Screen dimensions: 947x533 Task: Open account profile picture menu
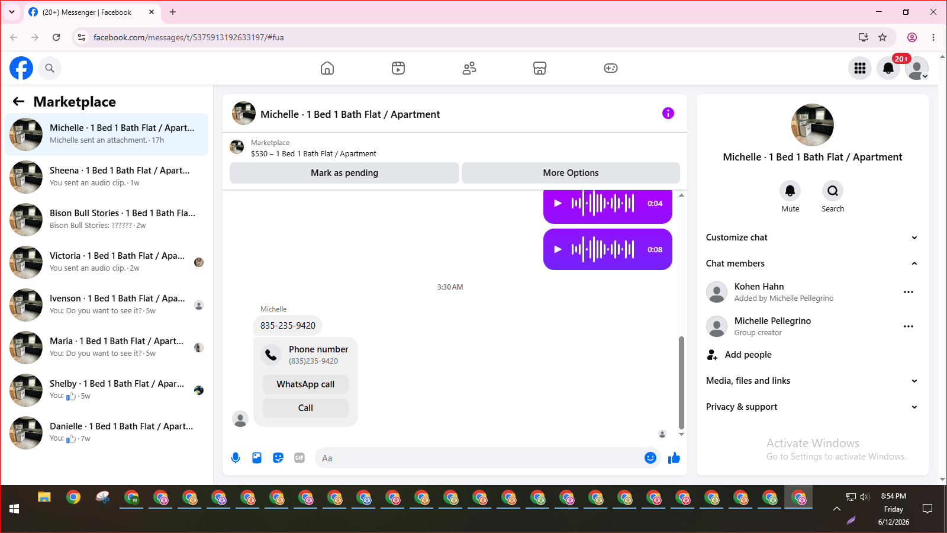(x=917, y=68)
